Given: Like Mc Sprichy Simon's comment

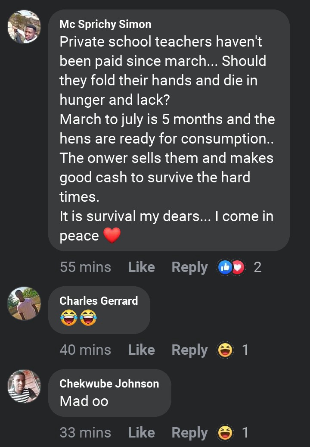Looking at the screenshot, I should click(142, 267).
